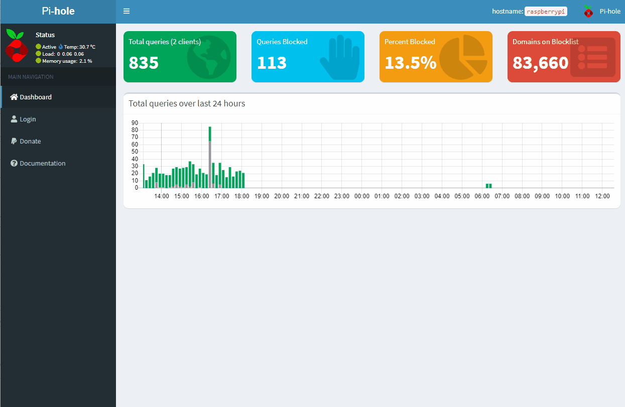Screen dimensions: 625x407
Task: Click the hamburger menu icon in top navbar
Action: coord(127,11)
